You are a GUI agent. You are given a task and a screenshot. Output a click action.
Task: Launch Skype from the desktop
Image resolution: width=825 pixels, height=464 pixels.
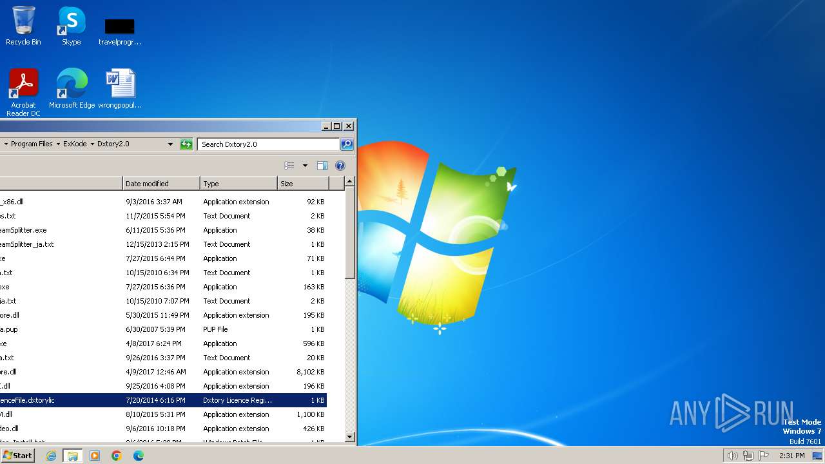(x=72, y=26)
